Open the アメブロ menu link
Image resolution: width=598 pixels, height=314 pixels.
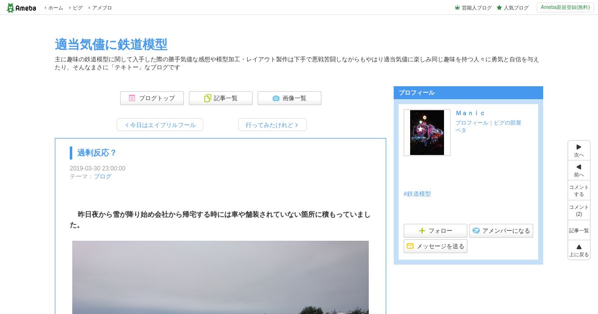click(102, 8)
